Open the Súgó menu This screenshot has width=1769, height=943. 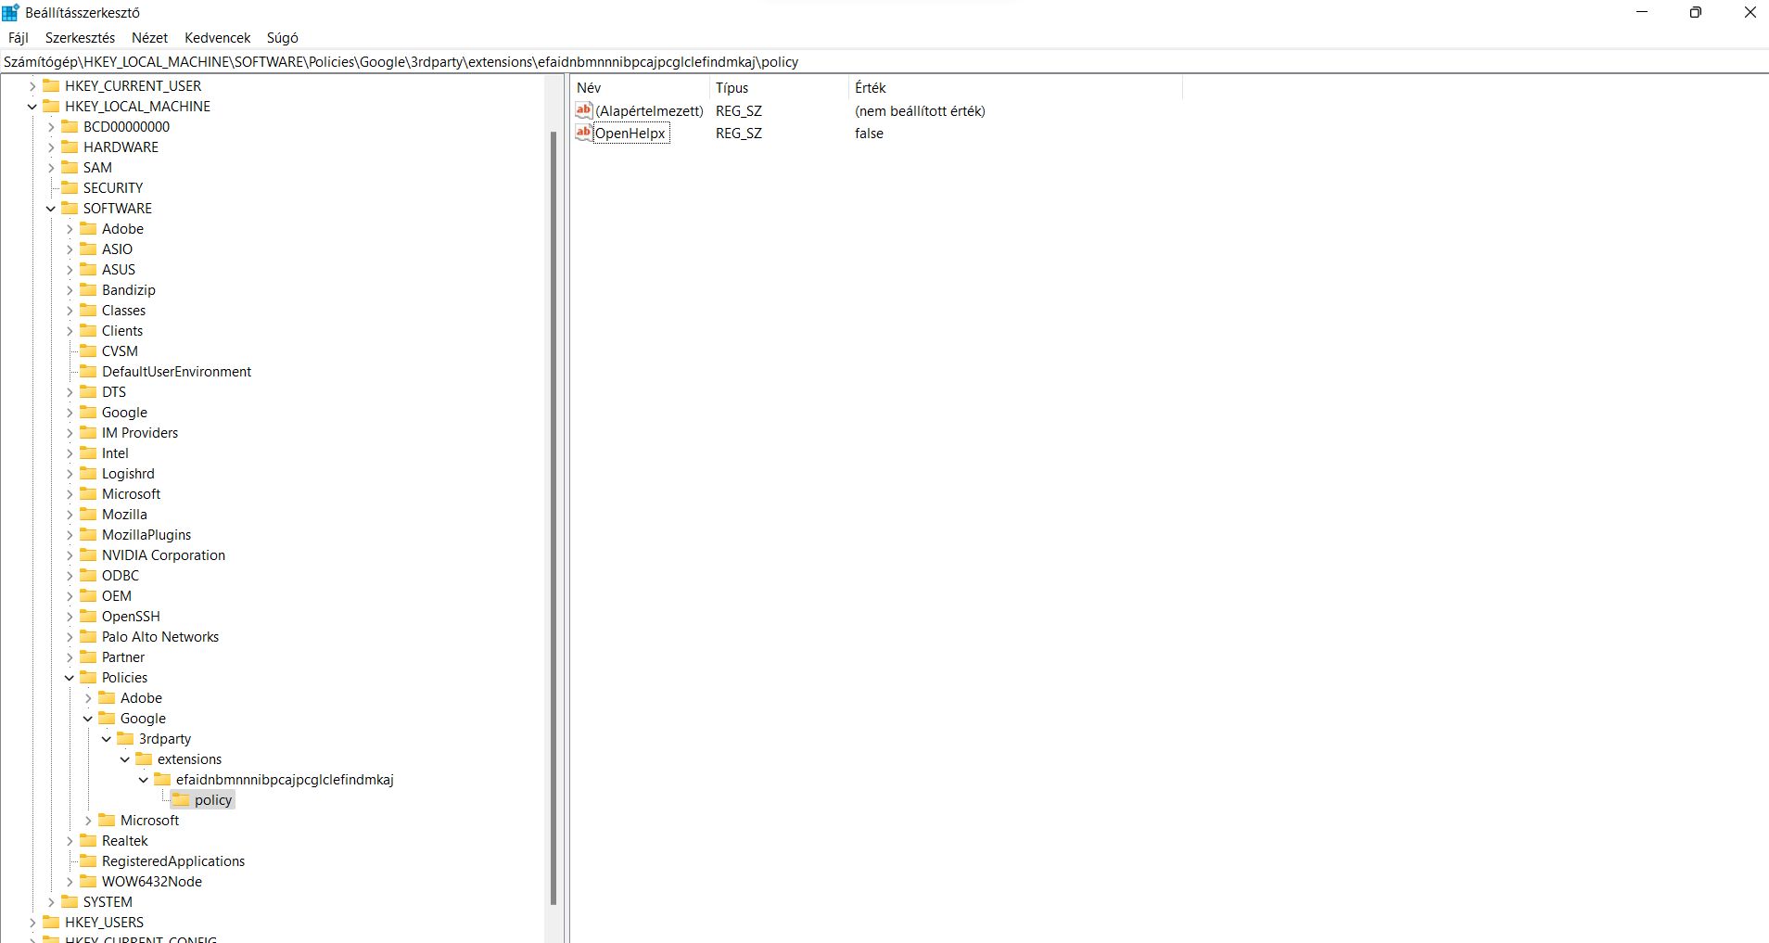(283, 38)
